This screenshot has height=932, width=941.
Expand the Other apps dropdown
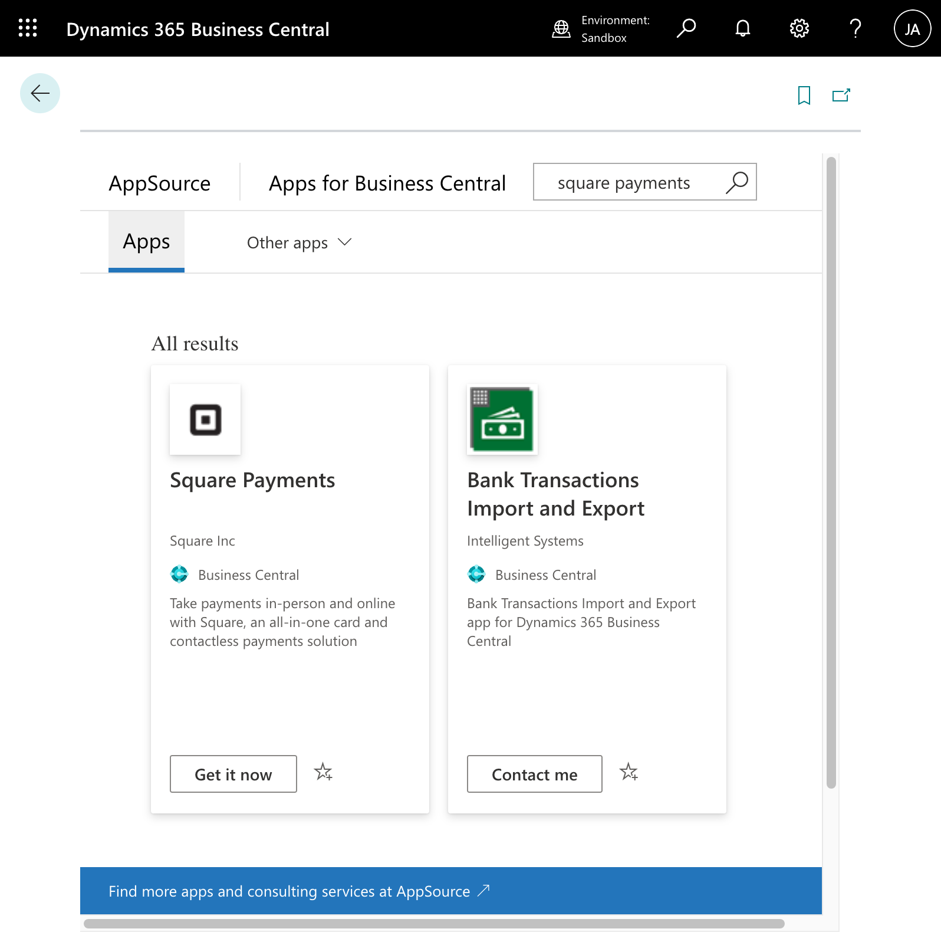(299, 242)
